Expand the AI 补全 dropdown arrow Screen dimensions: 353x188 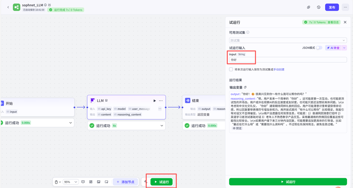[x=344, y=48]
